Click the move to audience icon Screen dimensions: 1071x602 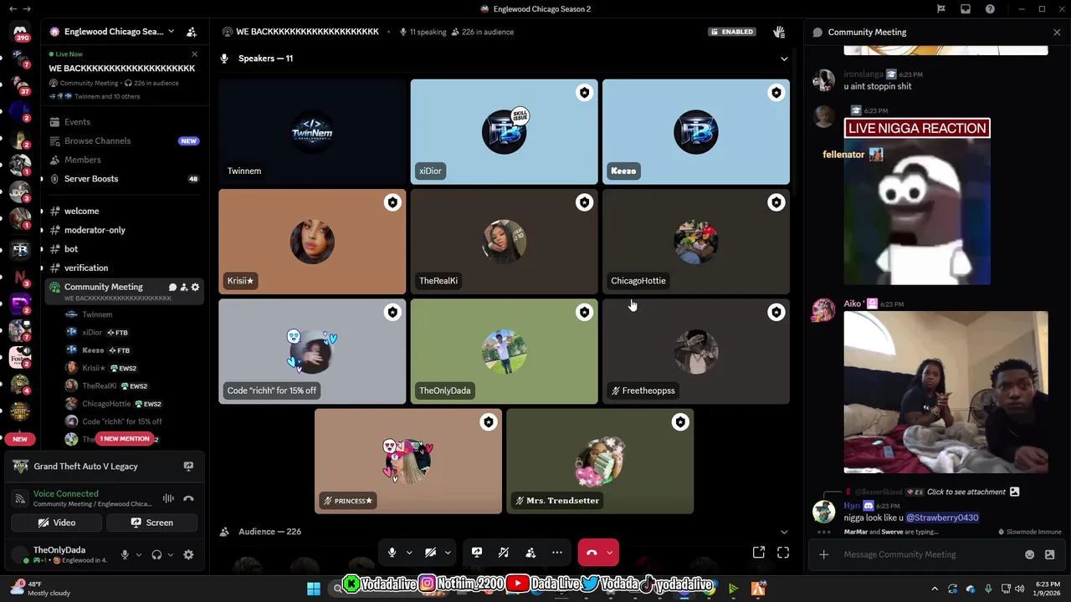(x=530, y=553)
